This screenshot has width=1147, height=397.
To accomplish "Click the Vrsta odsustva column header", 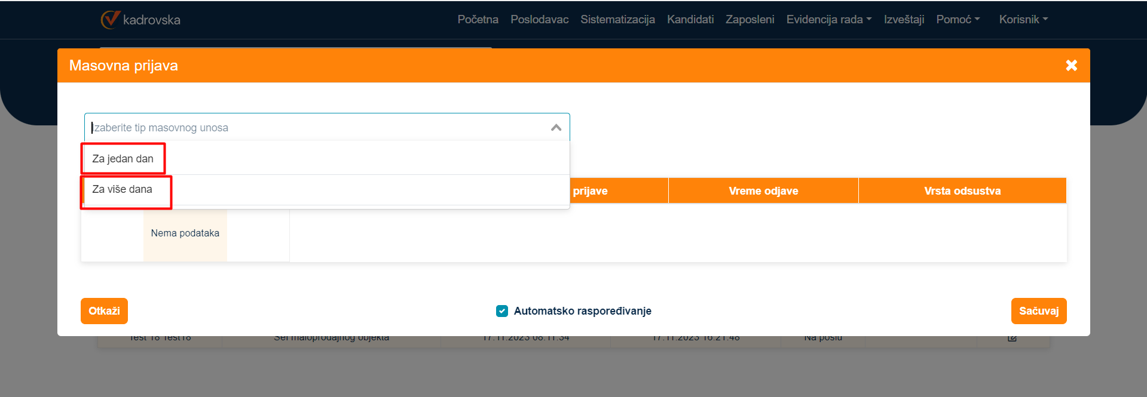I will click(962, 191).
